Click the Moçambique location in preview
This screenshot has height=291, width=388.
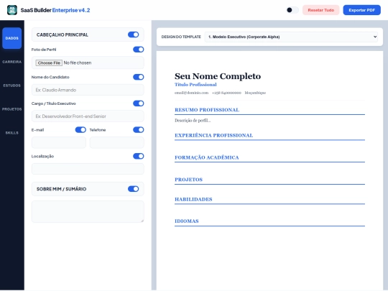[255, 93]
